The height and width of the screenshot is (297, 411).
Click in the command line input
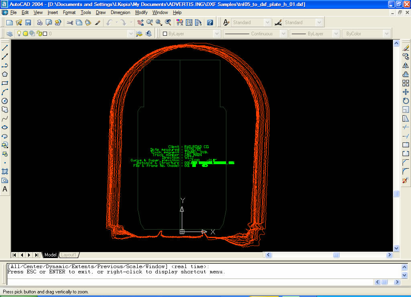click(x=190, y=282)
